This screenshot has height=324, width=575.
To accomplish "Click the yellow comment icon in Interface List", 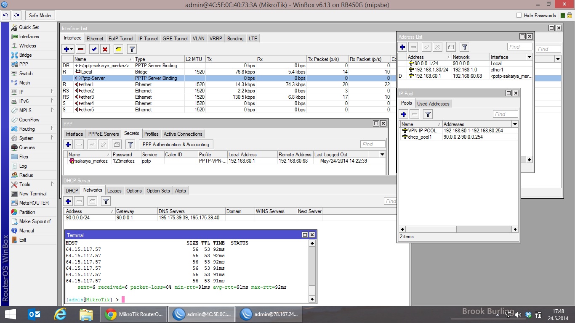I will click(118, 50).
